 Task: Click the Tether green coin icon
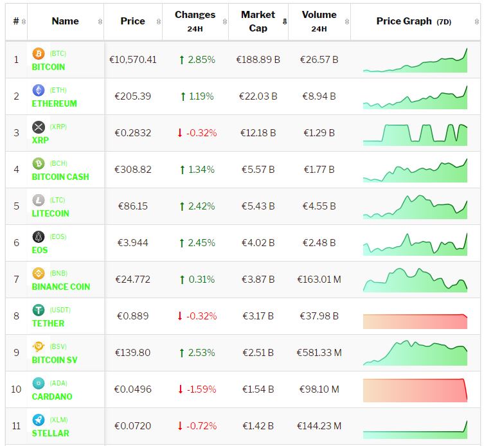click(x=39, y=310)
